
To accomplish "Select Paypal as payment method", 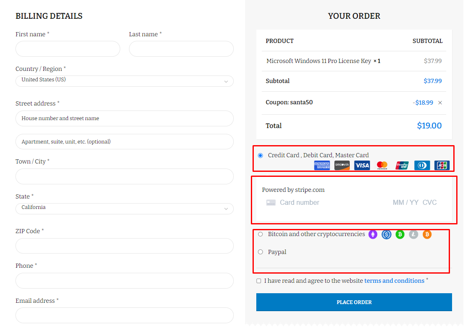I will point(260,252).
